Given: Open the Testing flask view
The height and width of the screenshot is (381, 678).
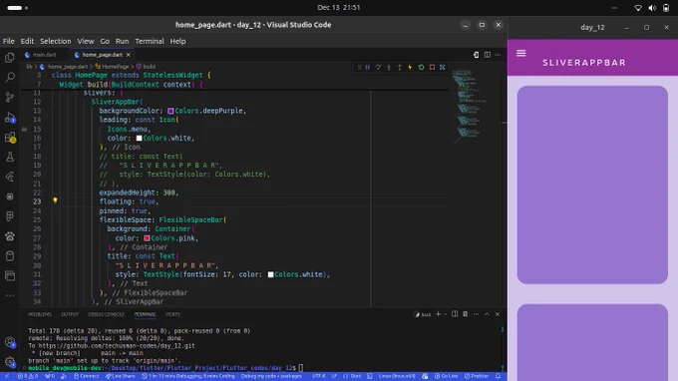Looking at the screenshot, I should [10, 157].
